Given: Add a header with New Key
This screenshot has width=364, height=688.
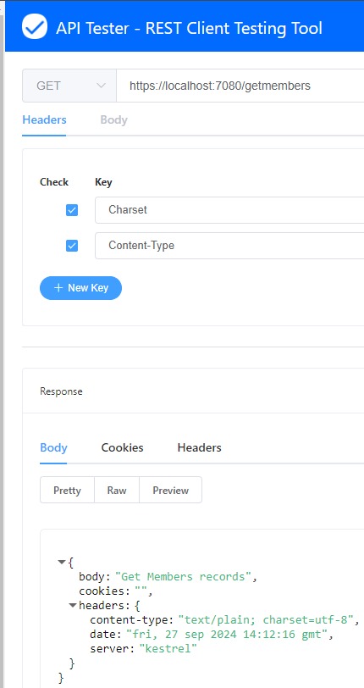Looking at the screenshot, I should [x=80, y=288].
